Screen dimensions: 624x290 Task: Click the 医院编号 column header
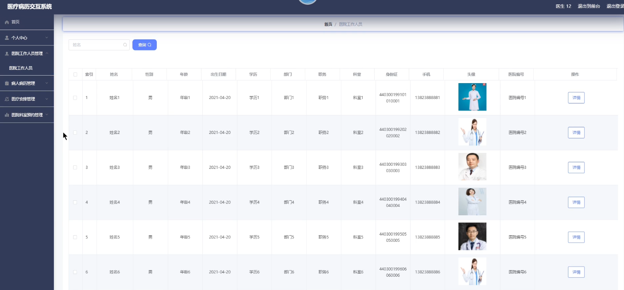click(x=516, y=74)
